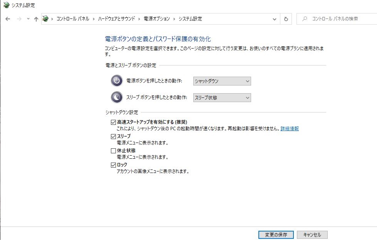
Task: Click アカウントの画像メニューに表示されます text
Action: tap(153, 171)
